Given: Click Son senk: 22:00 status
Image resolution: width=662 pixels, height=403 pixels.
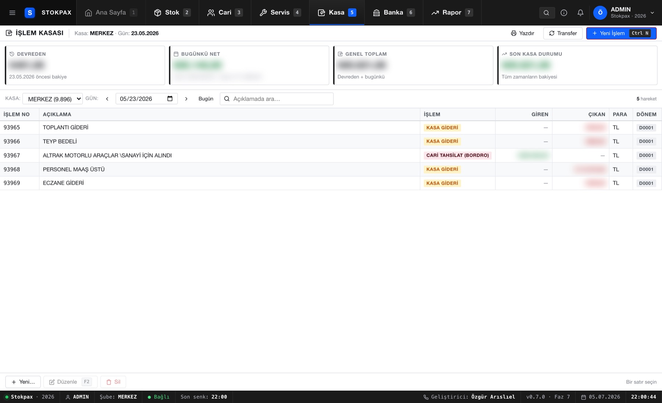Looking at the screenshot, I should pyautogui.click(x=204, y=397).
